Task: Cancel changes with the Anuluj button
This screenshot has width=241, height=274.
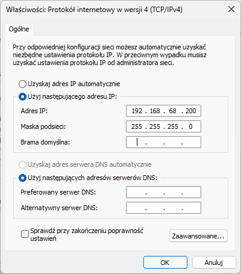Action: 214,263
